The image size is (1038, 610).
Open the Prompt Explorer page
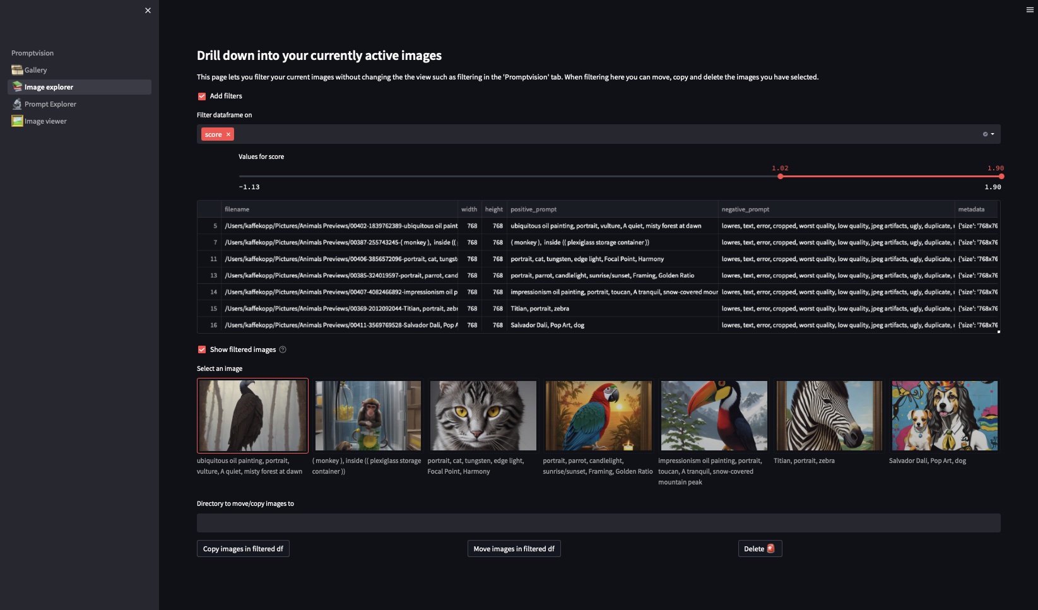[50, 103]
